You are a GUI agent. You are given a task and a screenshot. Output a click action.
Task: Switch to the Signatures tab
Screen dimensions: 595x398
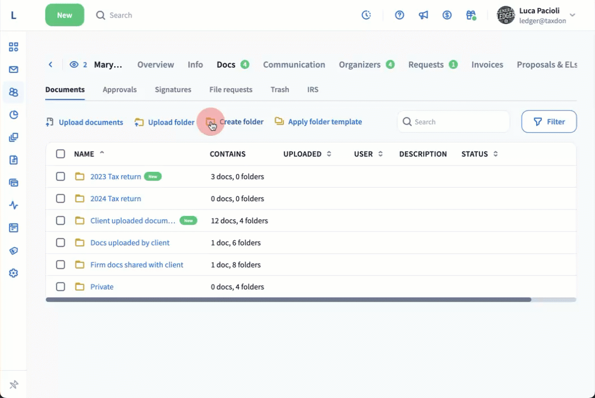click(x=173, y=89)
